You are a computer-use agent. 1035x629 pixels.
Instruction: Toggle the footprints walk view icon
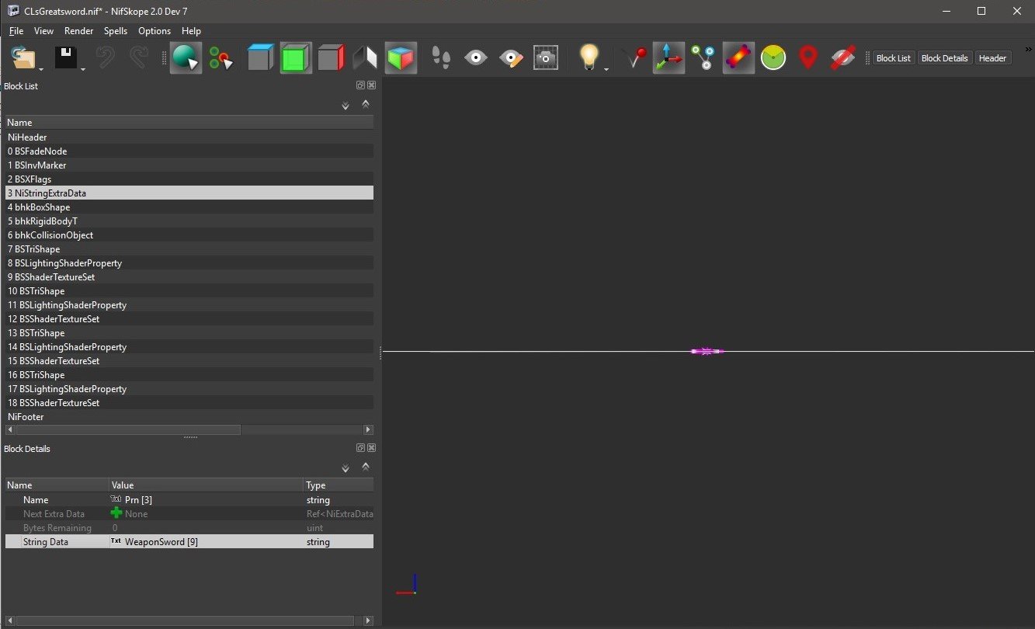441,58
